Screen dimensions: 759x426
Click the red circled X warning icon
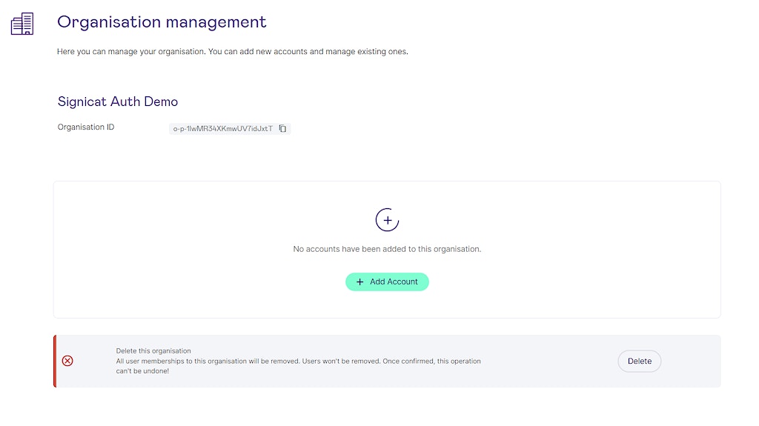[67, 361]
